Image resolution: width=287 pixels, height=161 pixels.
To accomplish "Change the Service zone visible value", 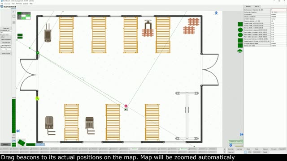I will 278,46.
